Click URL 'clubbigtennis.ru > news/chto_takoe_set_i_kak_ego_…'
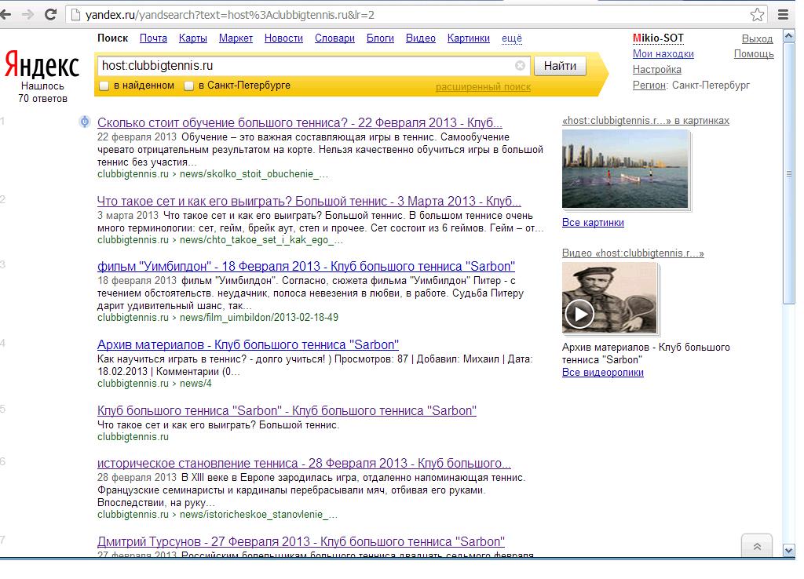Screen dimensions: 804x579 click(x=220, y=240)
